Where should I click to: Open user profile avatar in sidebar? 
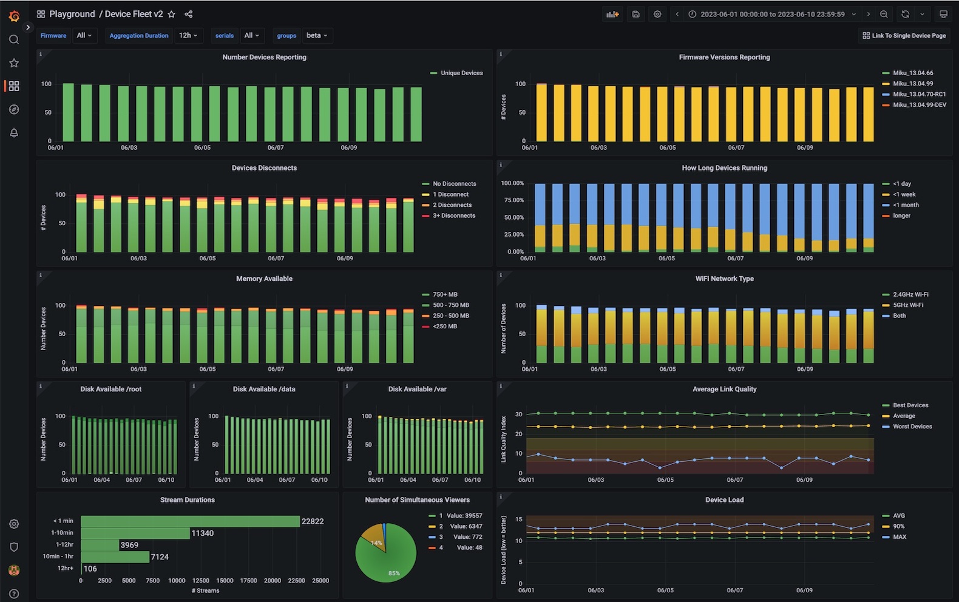[x=14, y=570]
